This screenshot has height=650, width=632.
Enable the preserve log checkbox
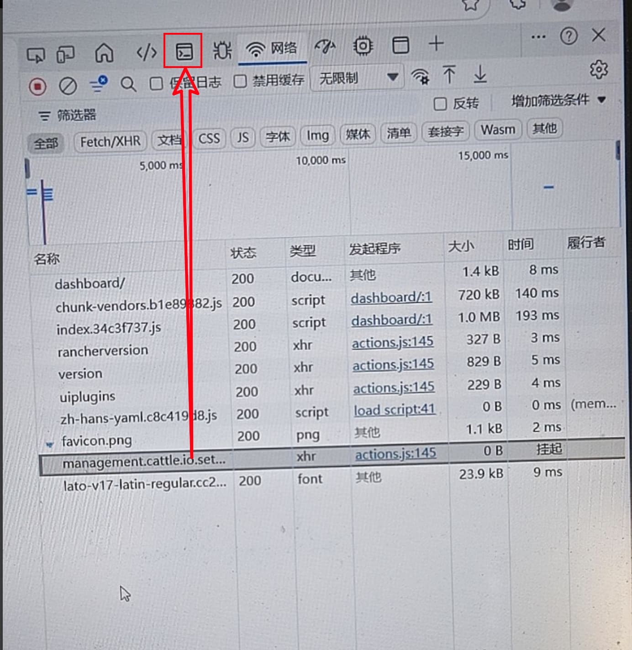click(x=156, y=84)
